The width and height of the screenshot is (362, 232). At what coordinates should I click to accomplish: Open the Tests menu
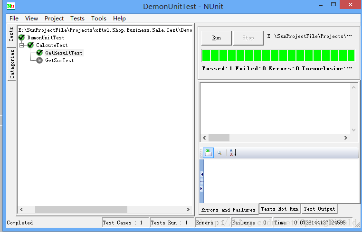click(x=77, y=19)
